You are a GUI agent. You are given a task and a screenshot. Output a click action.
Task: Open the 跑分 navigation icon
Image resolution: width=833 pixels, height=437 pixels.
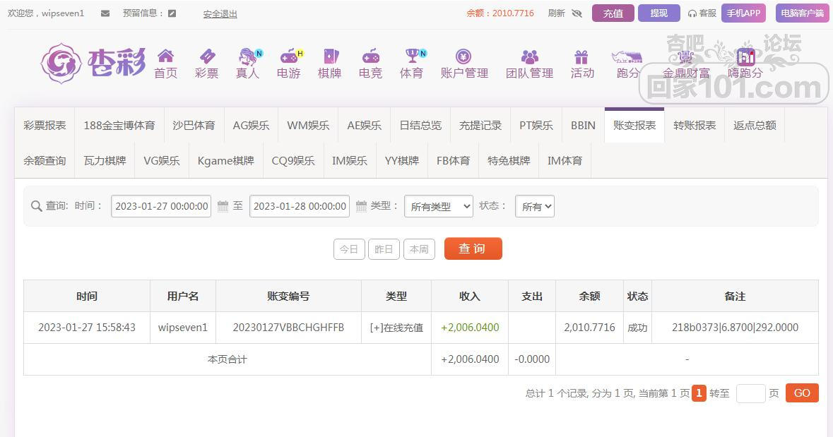tap(627, 57)
